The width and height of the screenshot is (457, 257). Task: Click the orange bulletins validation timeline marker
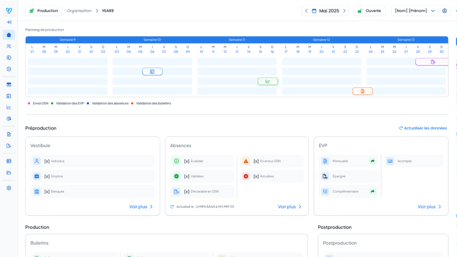click(x=362, y=91)
